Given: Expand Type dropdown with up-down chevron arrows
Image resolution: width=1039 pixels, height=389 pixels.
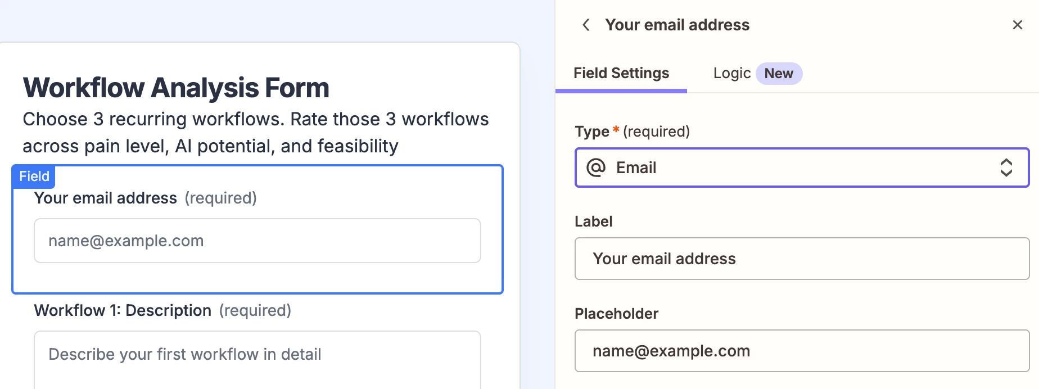Looking at the screenshot, I should click(1006, 168).
